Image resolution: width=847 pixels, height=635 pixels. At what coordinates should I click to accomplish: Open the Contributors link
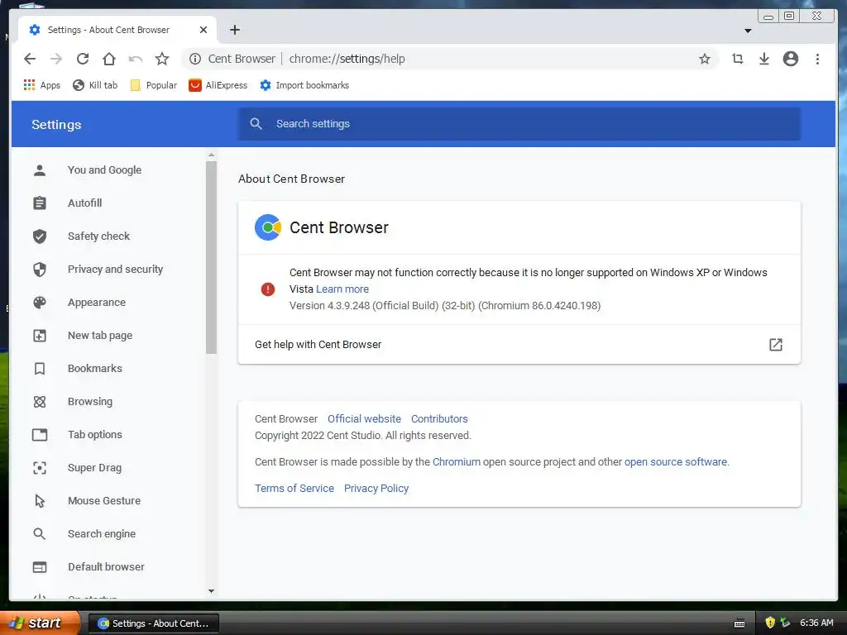[x=439, y=419]
